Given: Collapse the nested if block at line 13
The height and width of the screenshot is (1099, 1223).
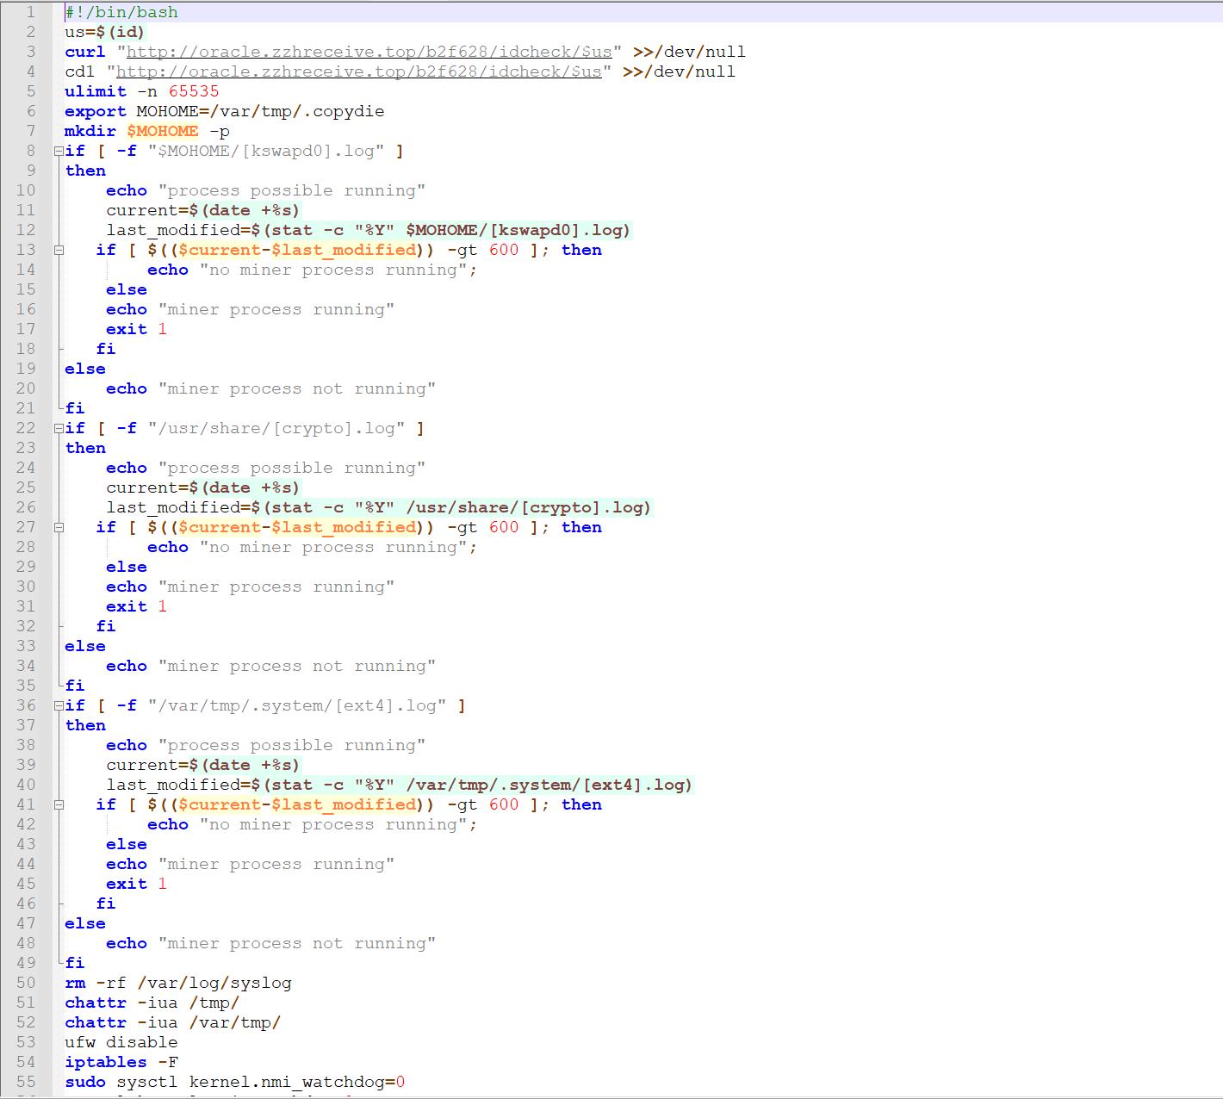Looking at the screenshot, I should click(59, 250).
